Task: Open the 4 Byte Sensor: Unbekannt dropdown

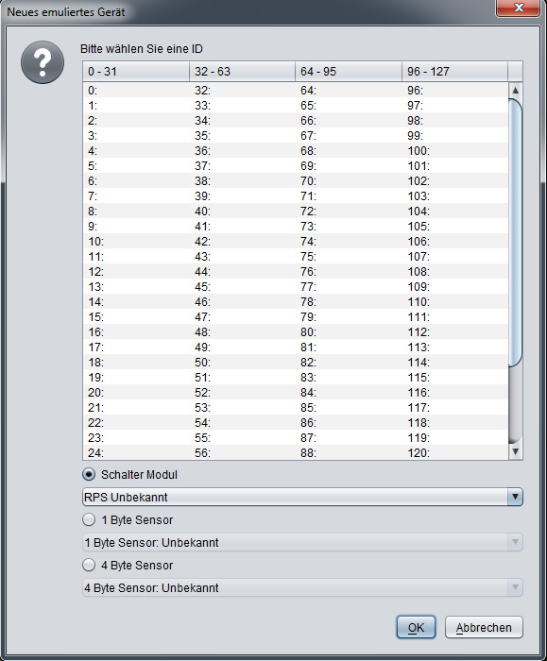Action: (302, 587)
